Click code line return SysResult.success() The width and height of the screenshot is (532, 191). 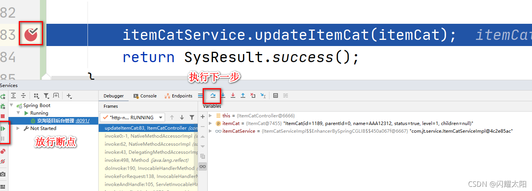click(x=241, y=58)
